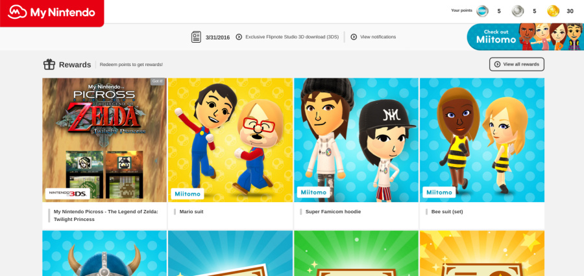Screen dimensions: 584x276
Task: Click Nintendo 3DS badge on Picross image
Action: [67, 194]
